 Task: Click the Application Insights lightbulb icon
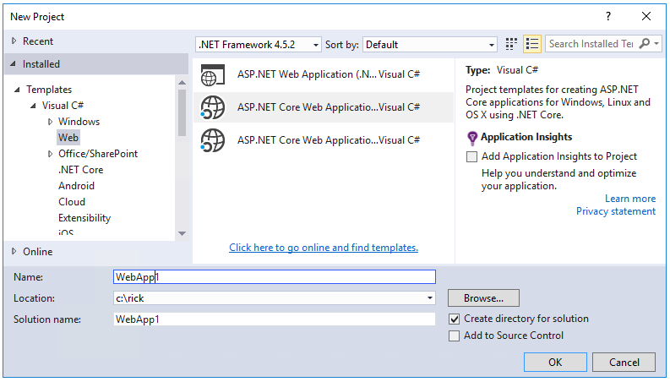[472, 138]
